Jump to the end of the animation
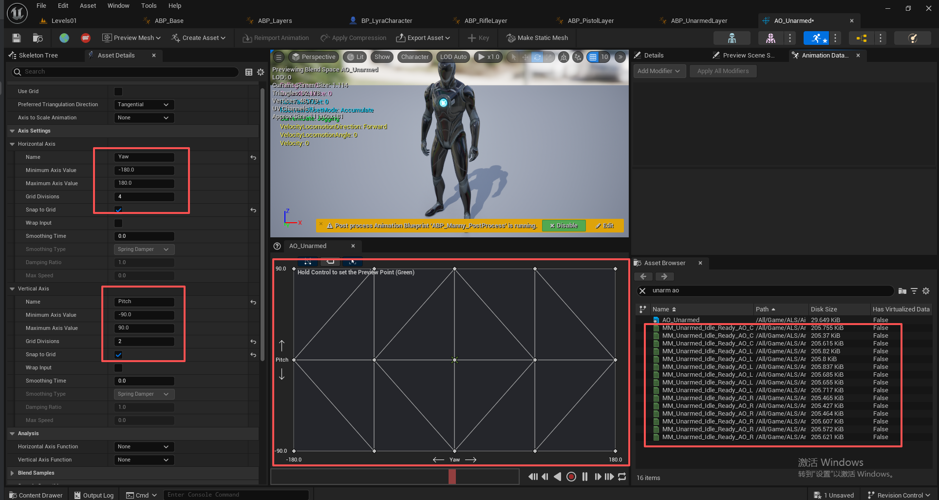This screenshot has height=500, width=939. 609,477
